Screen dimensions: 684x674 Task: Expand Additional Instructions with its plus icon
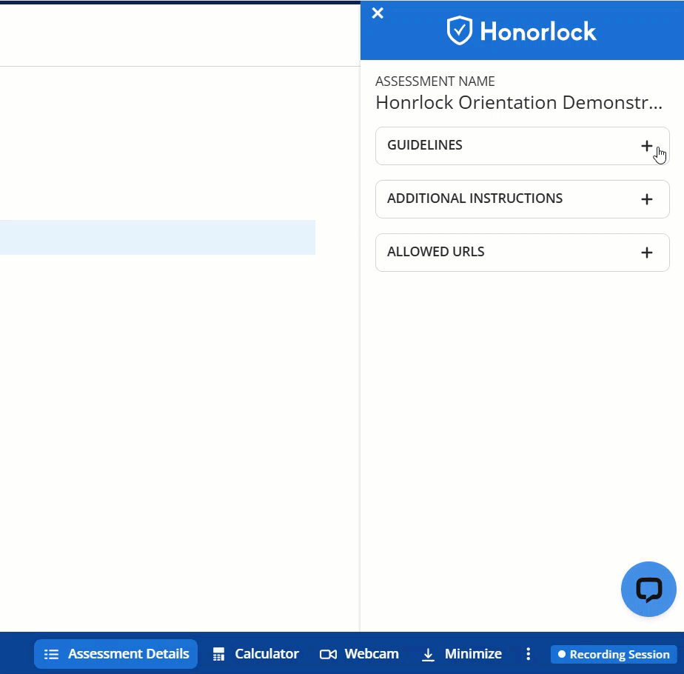(x=646, y=199)
